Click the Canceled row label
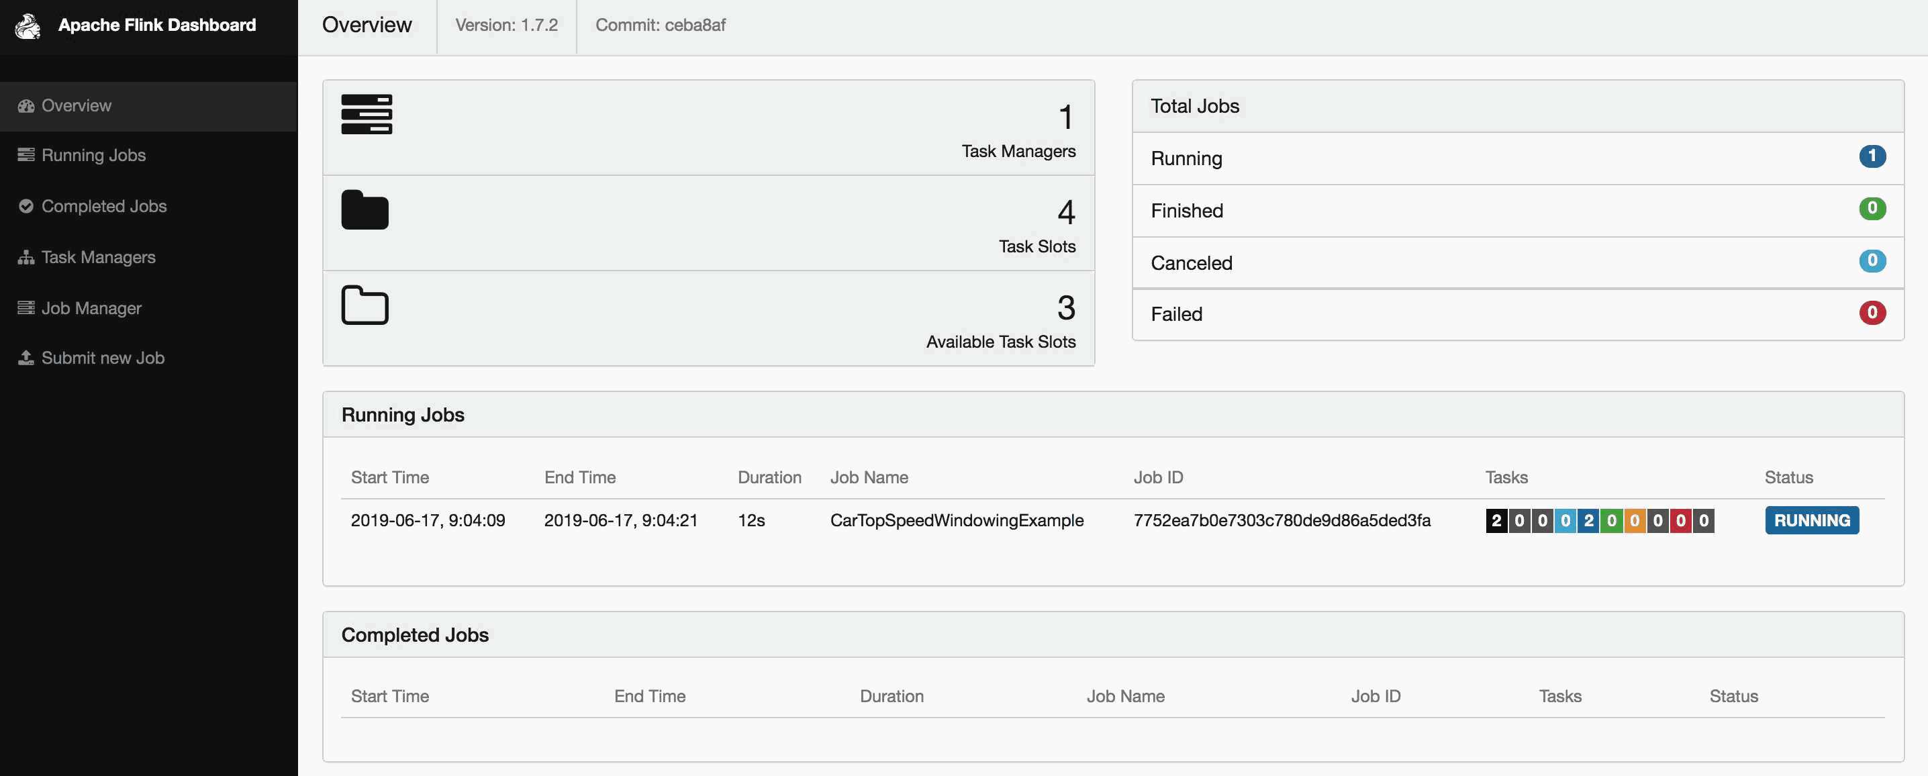This screenshot has width=1928, height=776. click(1192, 263)
